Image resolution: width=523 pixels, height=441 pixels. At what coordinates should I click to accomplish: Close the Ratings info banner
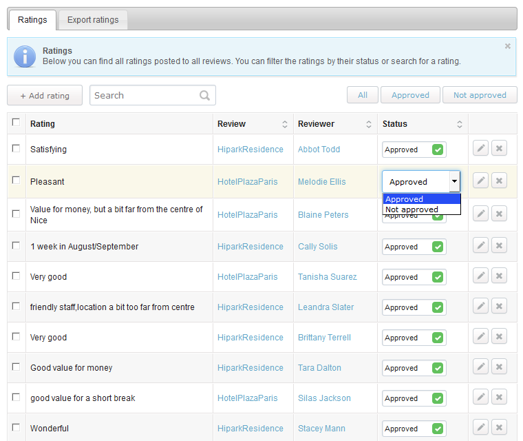(x=507, y=46)
